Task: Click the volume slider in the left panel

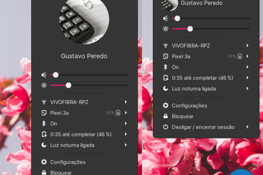Action: coord(90,75)
